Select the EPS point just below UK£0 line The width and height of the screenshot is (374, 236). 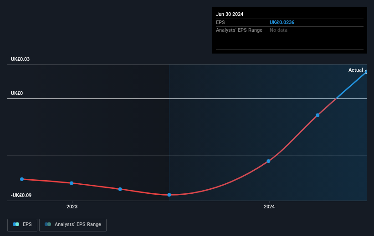tap(318, 115)
